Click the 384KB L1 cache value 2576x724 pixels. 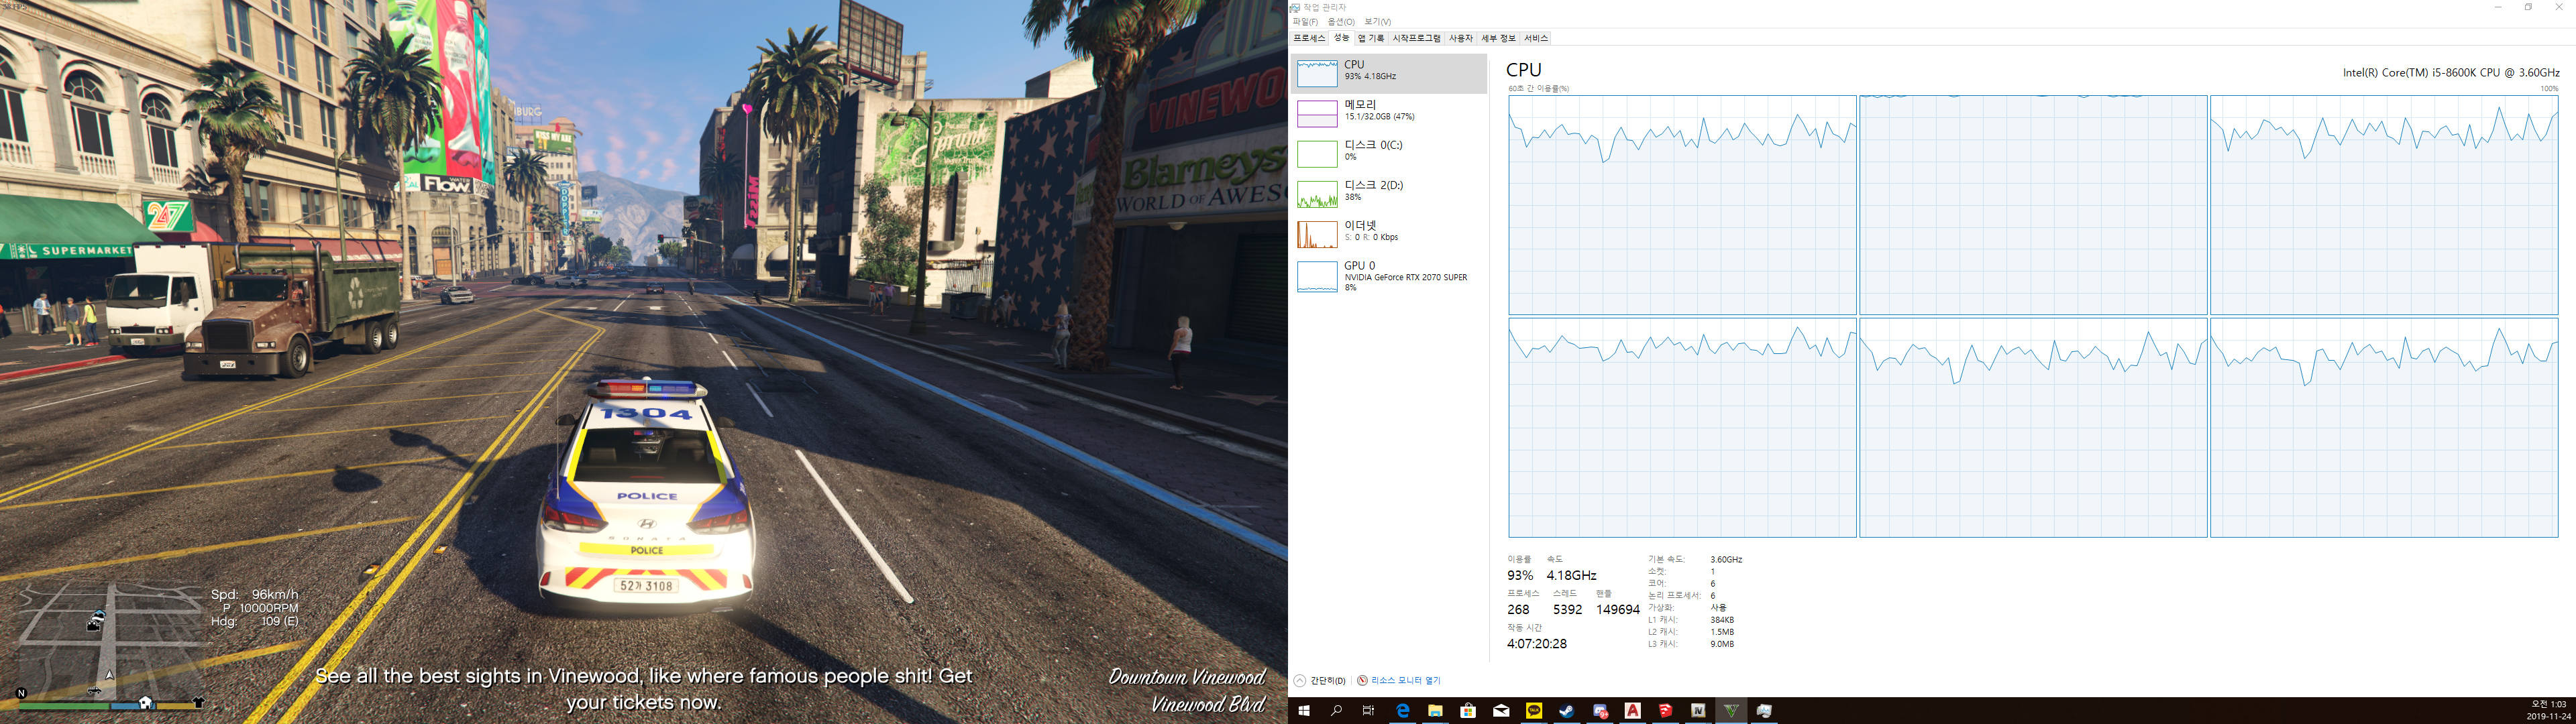pyautogui.click(x=1722, y=620)
